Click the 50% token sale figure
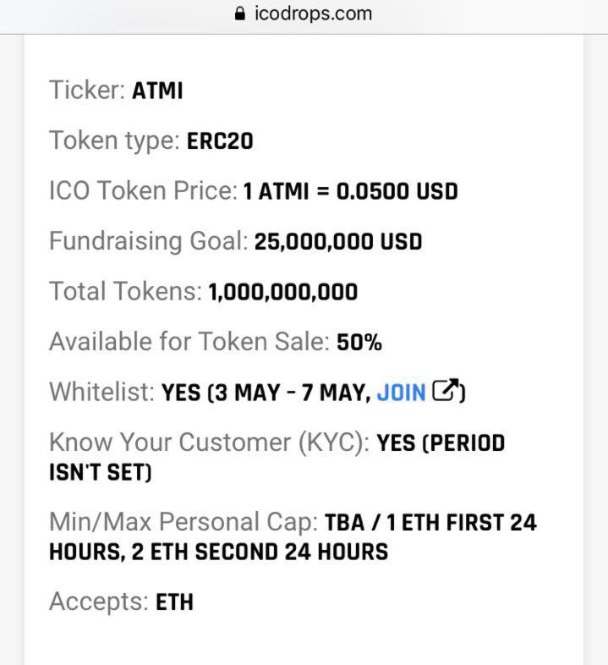The height and width of the screenshot is (665, 608). click(359, 343)
